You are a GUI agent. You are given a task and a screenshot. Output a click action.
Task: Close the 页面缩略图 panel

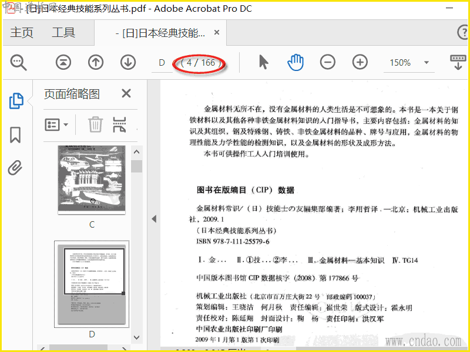click(126, 93)
